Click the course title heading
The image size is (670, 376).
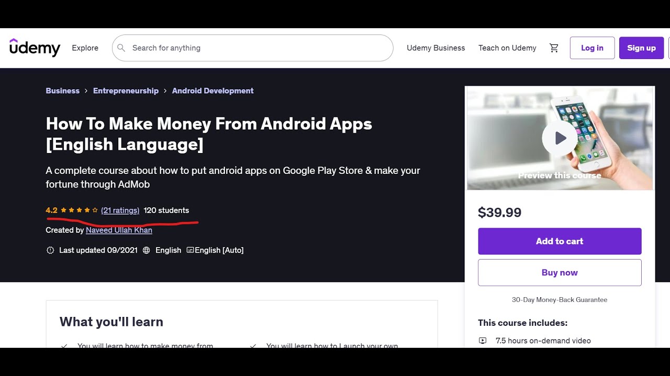click(x=209, y=134)
